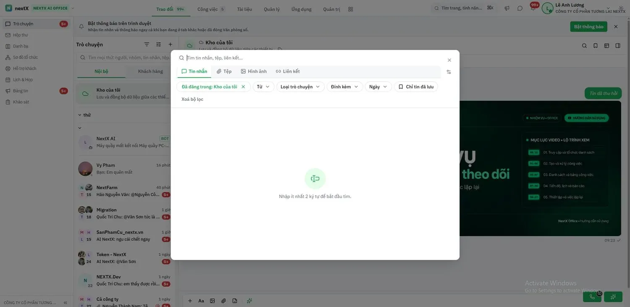The height and width of the screenshot is (307, 630).
Task: Click the megaphone announcements icon
Action: click(x=507, y=8)
